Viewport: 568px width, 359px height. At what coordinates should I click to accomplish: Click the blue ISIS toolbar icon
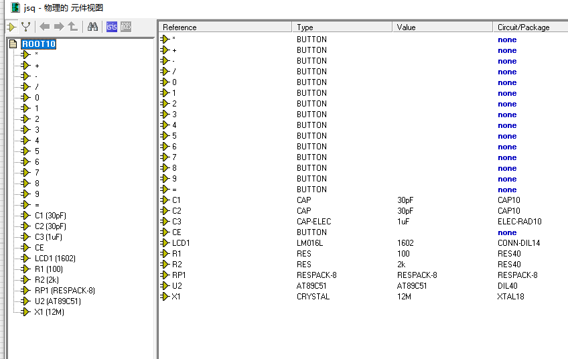[112, 27]
